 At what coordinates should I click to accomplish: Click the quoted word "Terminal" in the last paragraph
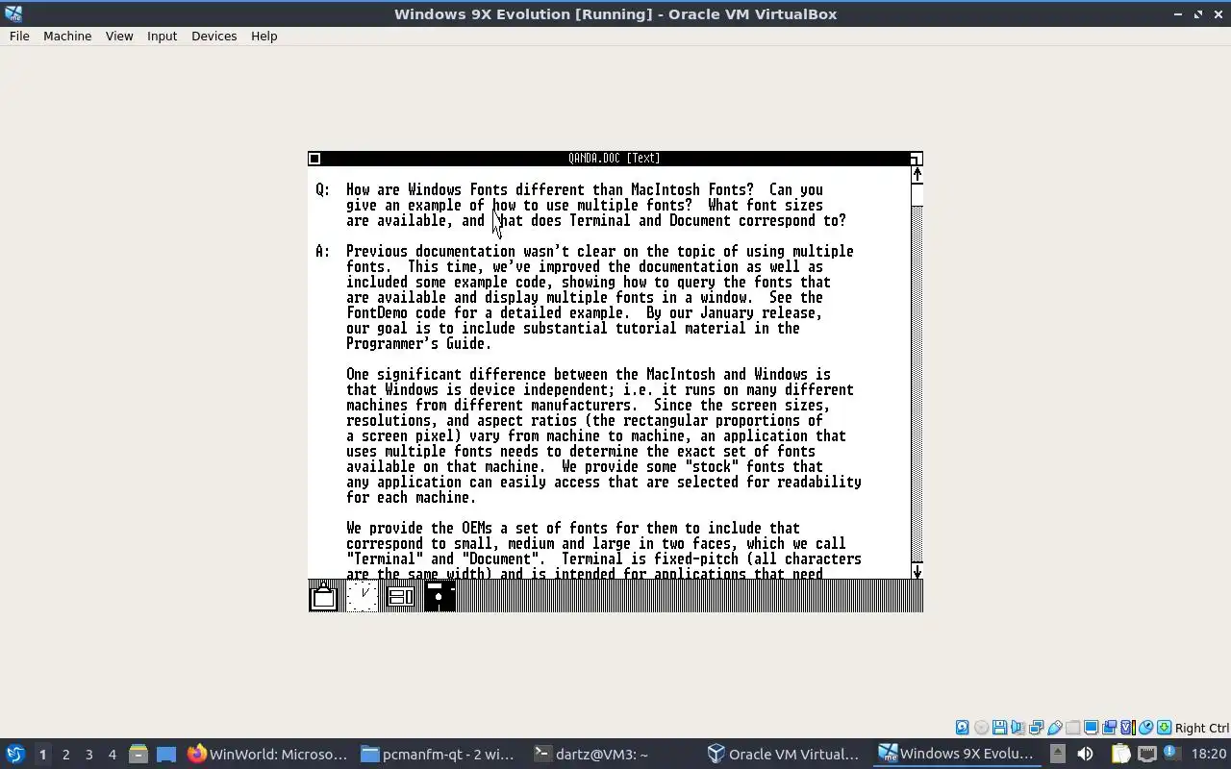(385, 558)
